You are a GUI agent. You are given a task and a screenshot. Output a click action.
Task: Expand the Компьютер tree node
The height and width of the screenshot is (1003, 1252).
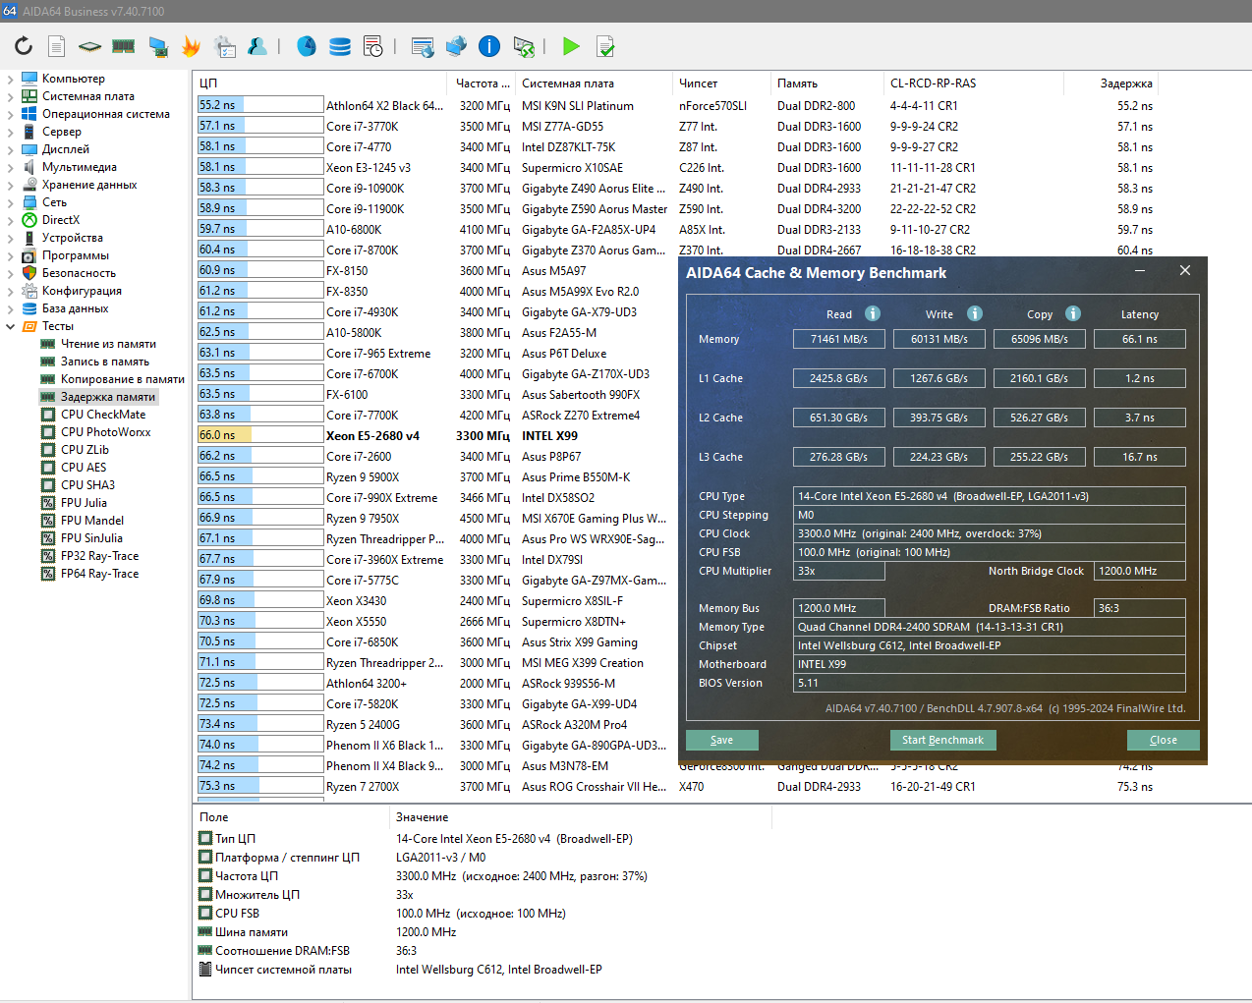click(x=10, y=79)
